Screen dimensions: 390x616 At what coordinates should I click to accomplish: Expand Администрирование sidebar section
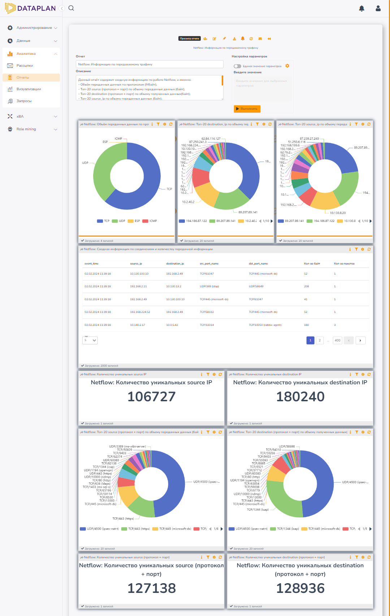(x=32, y=28)
